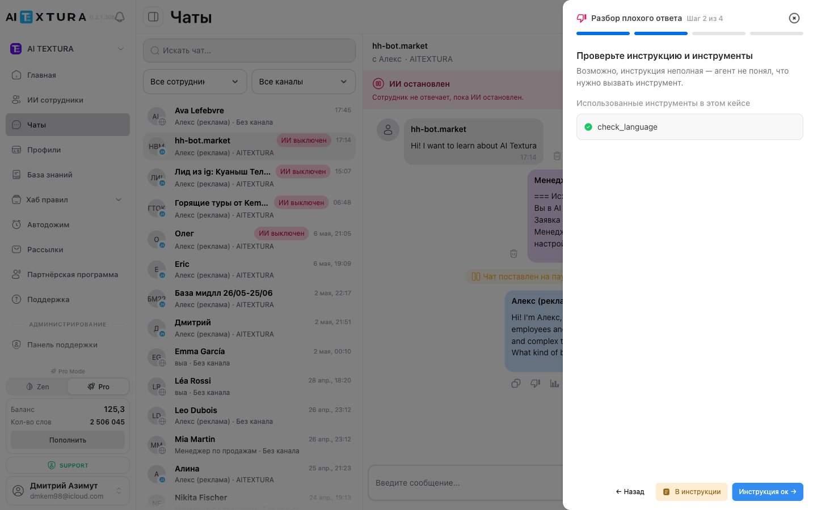Select the check_language tool row
Image resolution: width=817 pixels, height=510 pixels.
click(x=690, y=127)
